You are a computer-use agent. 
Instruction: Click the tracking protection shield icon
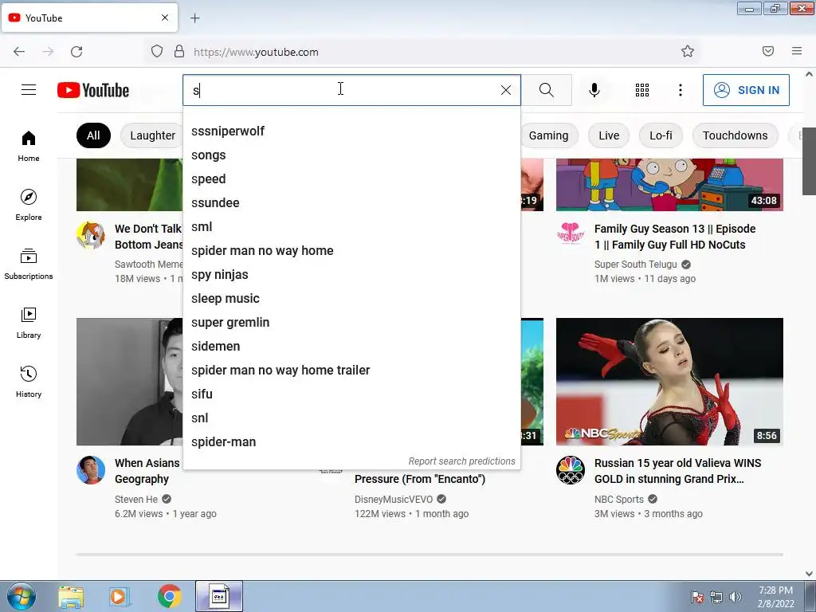tap(157, 51)
